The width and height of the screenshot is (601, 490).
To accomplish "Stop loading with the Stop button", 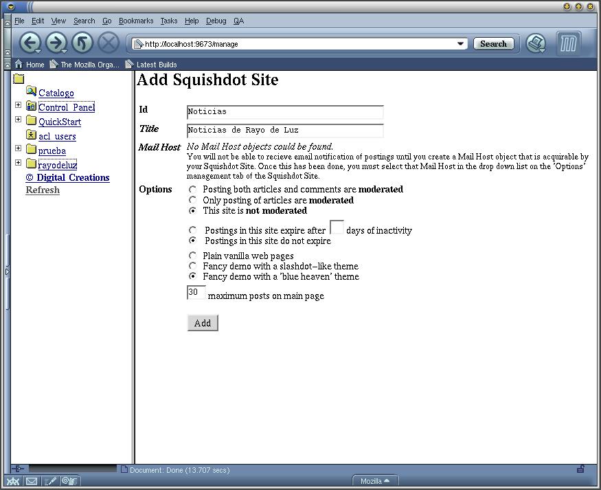I will click(x=109, y=42).
